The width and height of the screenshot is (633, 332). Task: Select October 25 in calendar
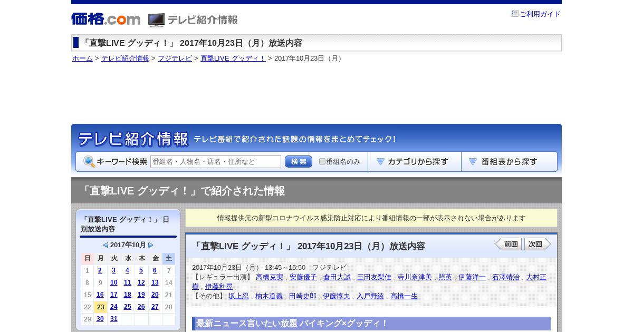(127, 307)
